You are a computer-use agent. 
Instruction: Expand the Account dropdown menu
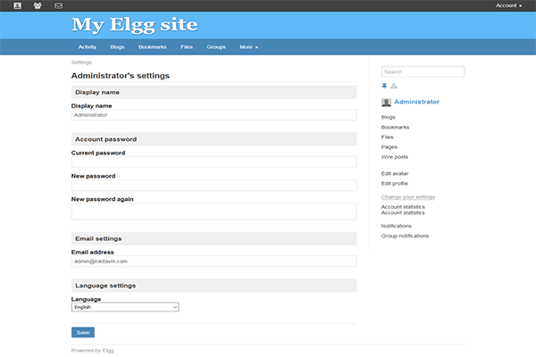(510, 5)
